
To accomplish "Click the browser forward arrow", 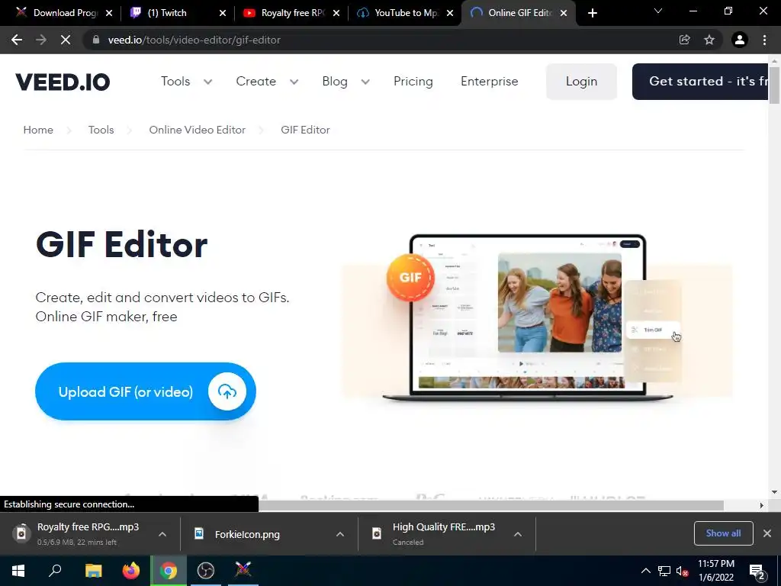I will (41, 40).
